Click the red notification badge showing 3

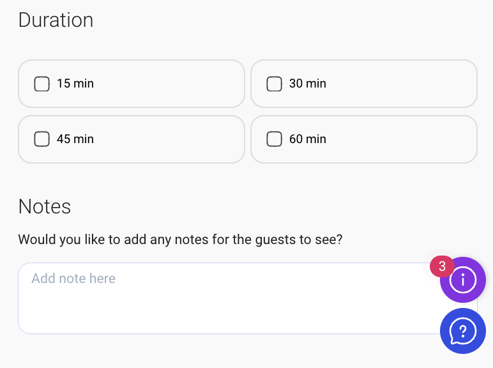442,266
